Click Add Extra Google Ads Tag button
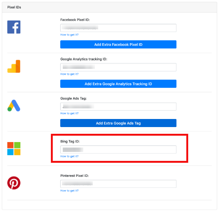Screen dimensions: 219x212 pyautogui.click(x=118, y=123)
